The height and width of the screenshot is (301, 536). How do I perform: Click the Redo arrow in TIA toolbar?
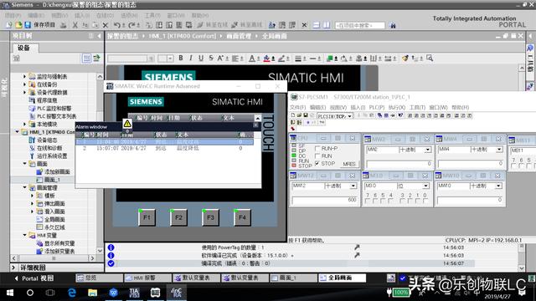pos(132,25)
